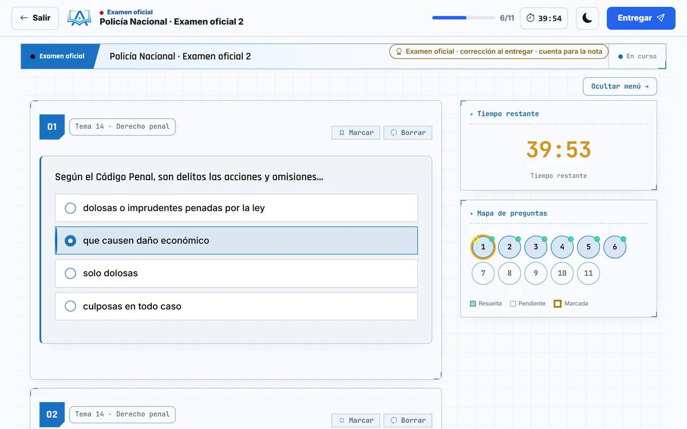687x429 pixels.
Task: Click the large 39:53 countdown timer
Action: (559, 150)
